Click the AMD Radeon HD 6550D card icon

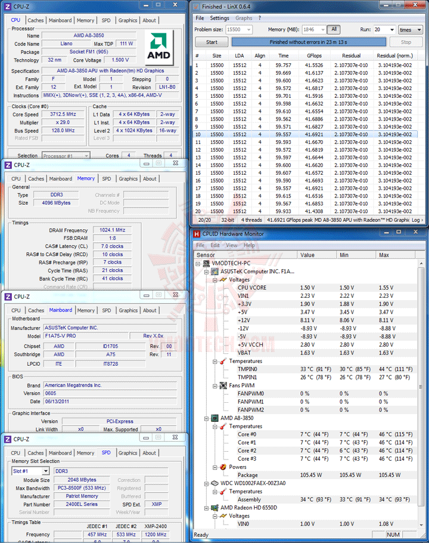click(214, 508)
